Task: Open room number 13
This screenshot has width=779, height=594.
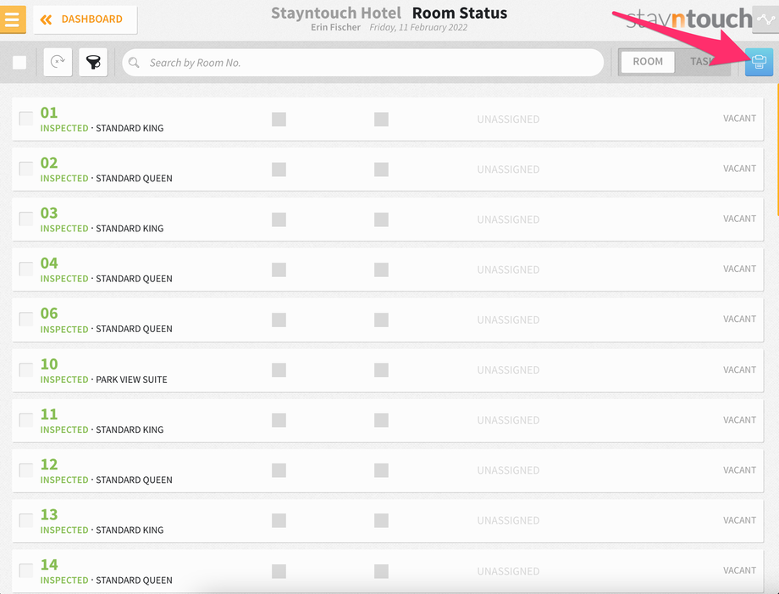Action: tap(49, 515)
